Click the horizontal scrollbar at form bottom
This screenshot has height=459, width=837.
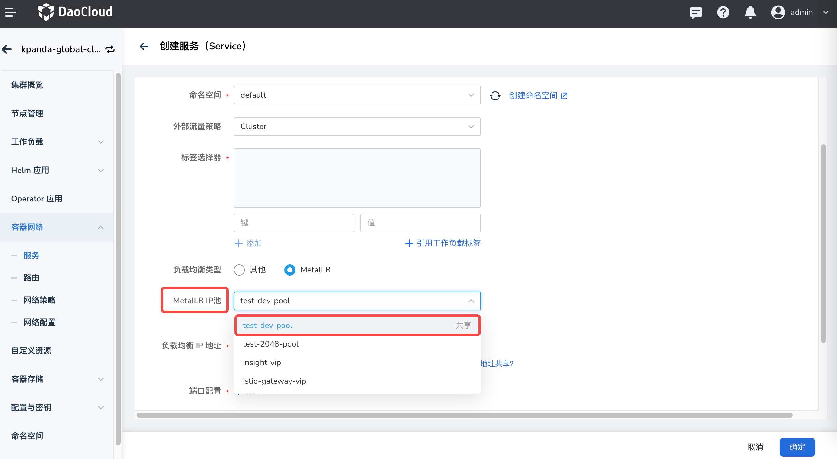(464, 415)
